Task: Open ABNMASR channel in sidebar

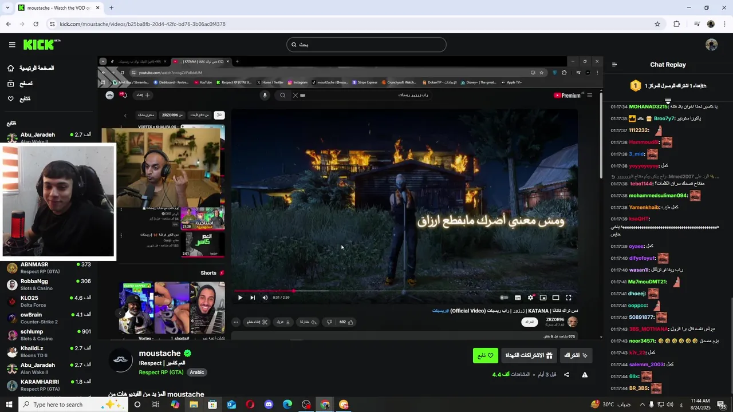Action: (x=49, y=268)
